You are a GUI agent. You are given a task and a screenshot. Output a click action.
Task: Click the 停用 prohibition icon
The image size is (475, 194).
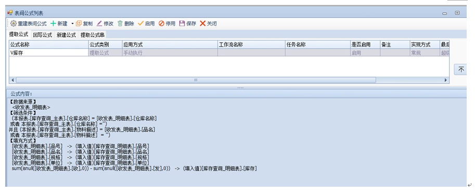[161, 23]
